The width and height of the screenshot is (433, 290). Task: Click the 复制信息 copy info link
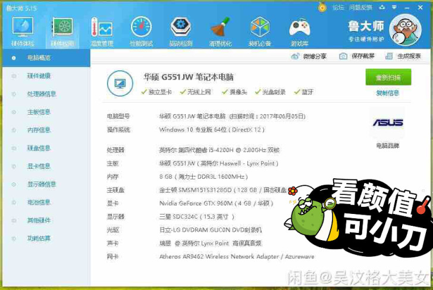point(388,93)
